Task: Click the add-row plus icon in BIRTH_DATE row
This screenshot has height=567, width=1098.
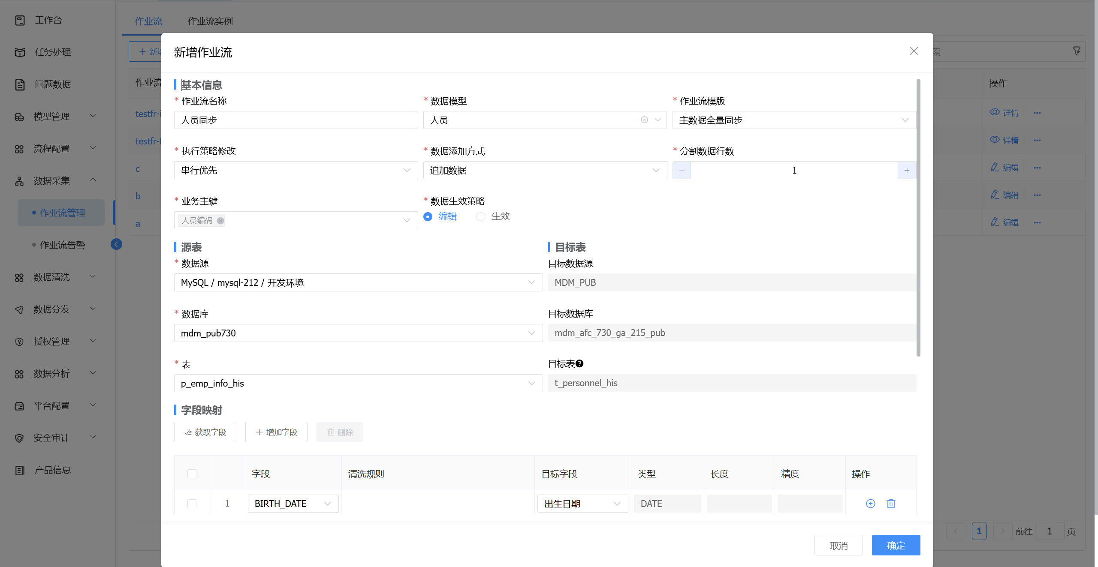Action: click(x=870, y=504)
